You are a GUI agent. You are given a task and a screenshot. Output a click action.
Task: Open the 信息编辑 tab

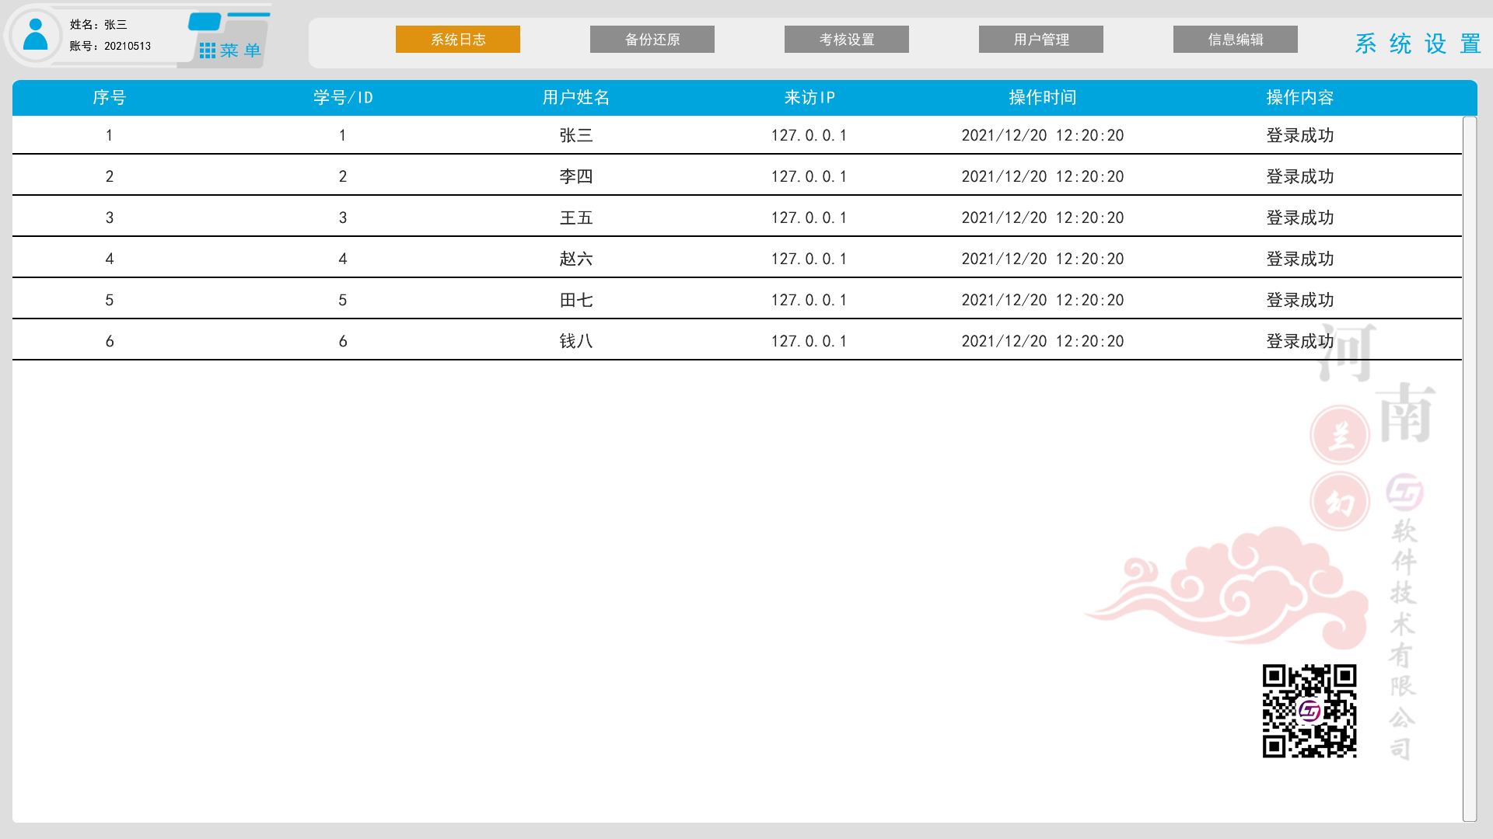(1235, 40)
